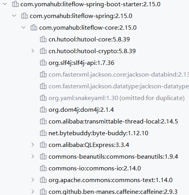Image resolution: width=189 pixels, height=195 pixels.
Task: Select com.alibaba:QLExpress:3.3.4
Action: (89, 145)
